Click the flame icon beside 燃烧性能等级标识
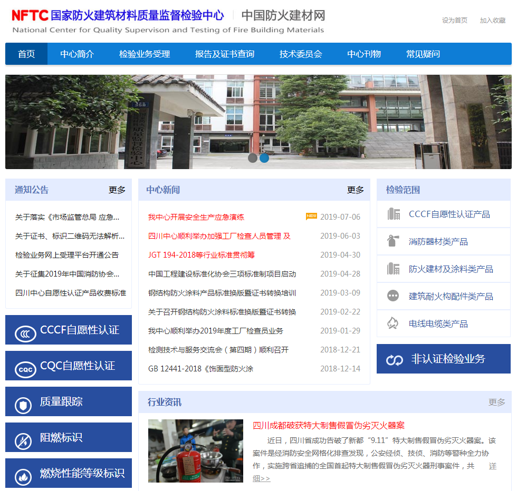 tap(23, 476)
